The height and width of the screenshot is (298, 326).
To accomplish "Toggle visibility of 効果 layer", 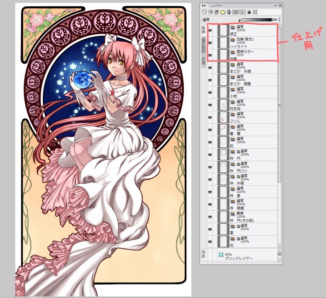I will point(210,55).
